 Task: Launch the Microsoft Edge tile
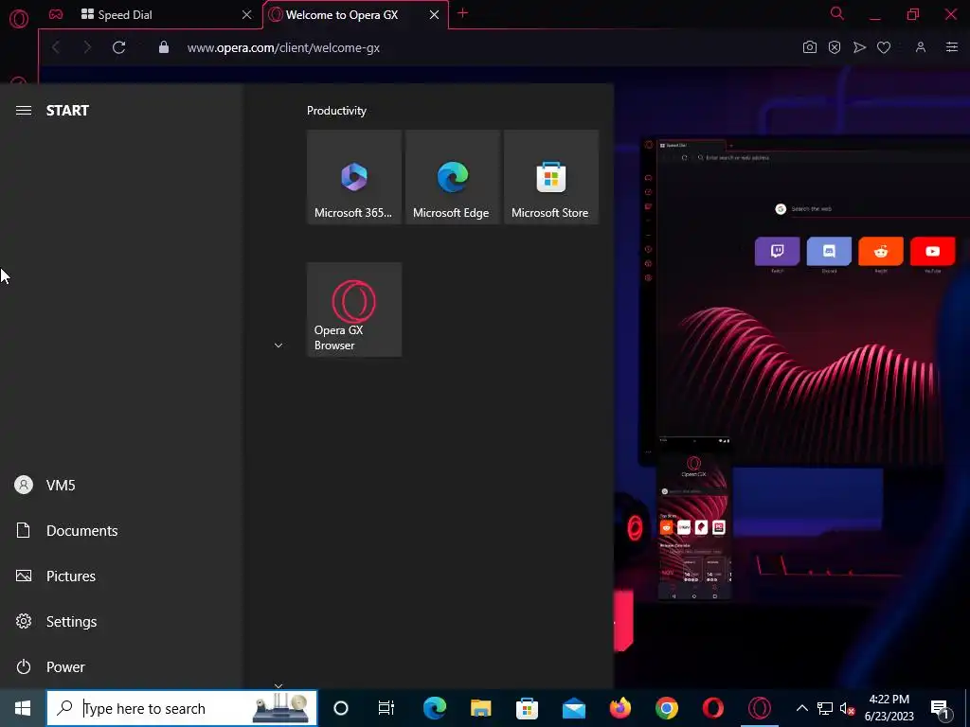(453, 177)
